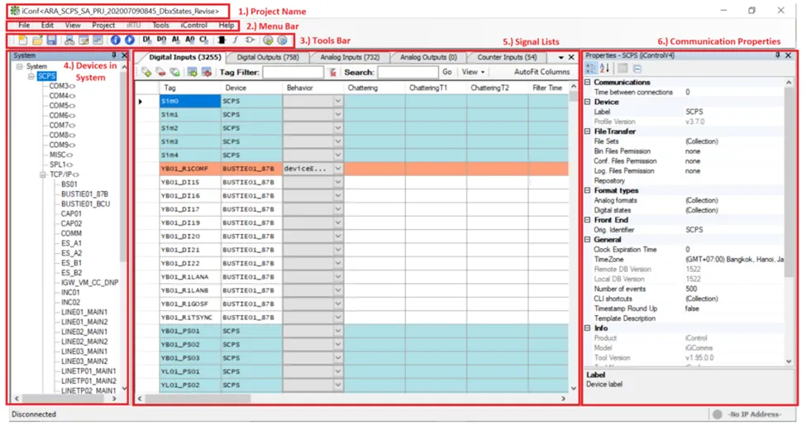The width and height of the screenshot is (806, 426).
Task: Switch to the Counter Inputs (54) tab
Action: coord(507,58)
